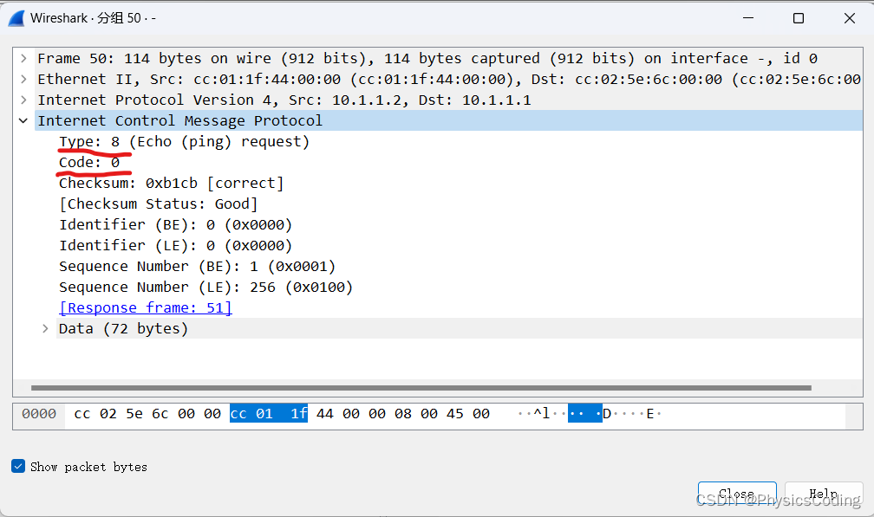Click the highlighted cc 01 1f hex bytes
The image size is (874, 517).
click(269, 413)
